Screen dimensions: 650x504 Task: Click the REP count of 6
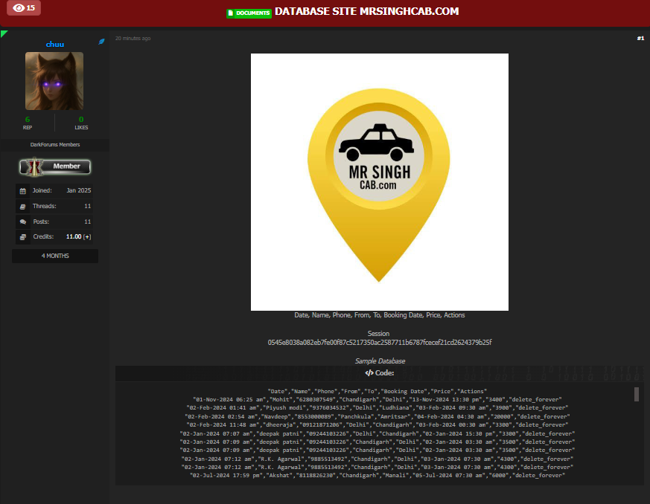[x=28, y=119]
